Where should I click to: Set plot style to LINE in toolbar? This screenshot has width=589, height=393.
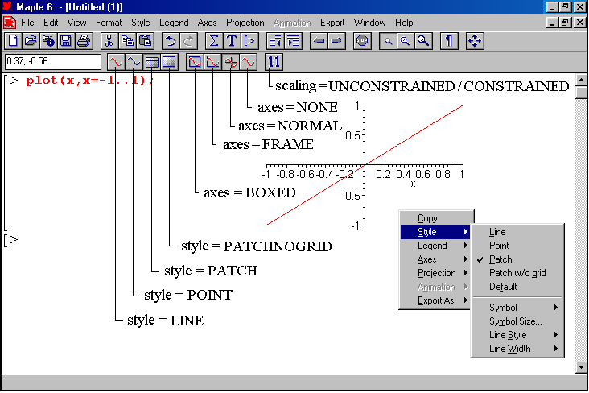pyautogui.click(x=116, y=62)
